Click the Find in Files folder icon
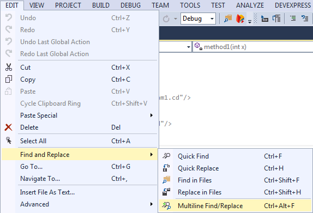This screenshot has width=313, height=213. point(166,180)
